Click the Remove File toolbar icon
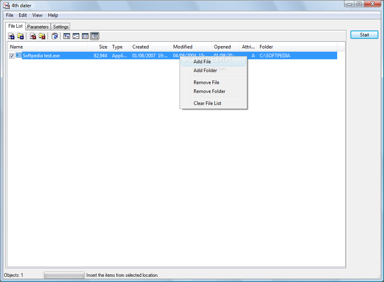This screenshot has height=282, width=384. coord(33,36)
